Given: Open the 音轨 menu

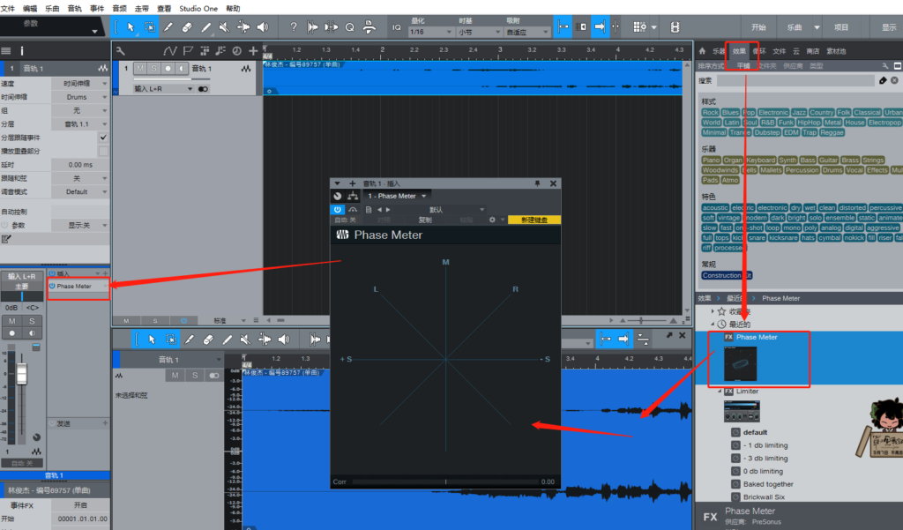Looking at the screenshot, I should coord(75,8).
